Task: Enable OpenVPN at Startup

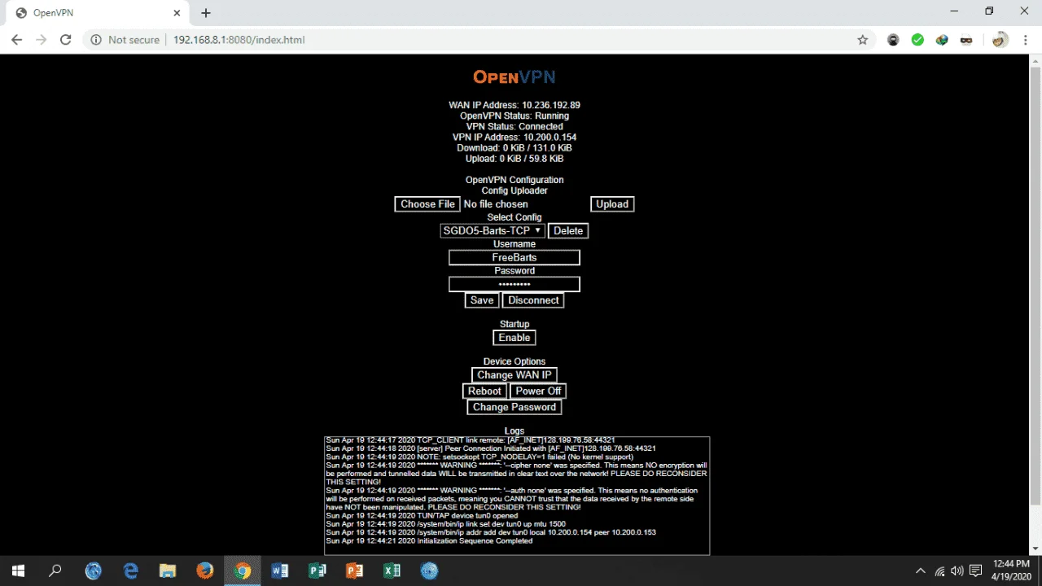Action: click(514, 338)
